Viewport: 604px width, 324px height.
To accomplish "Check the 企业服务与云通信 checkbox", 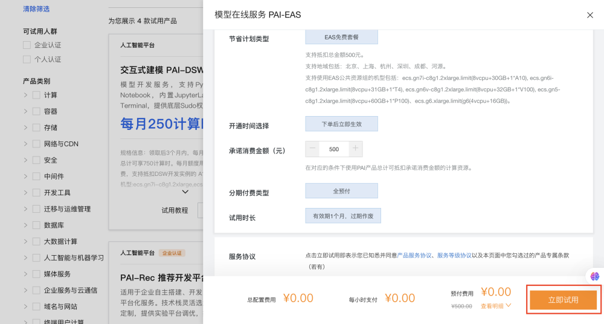I will pyautogui.click(x=36, y=290).
